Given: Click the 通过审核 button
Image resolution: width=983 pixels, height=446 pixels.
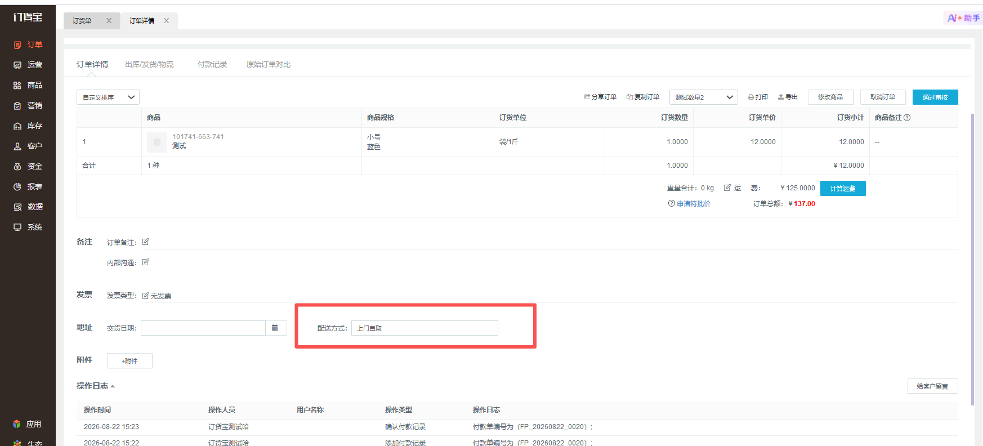Looking at the screenshot, I should tap(935, 97).
